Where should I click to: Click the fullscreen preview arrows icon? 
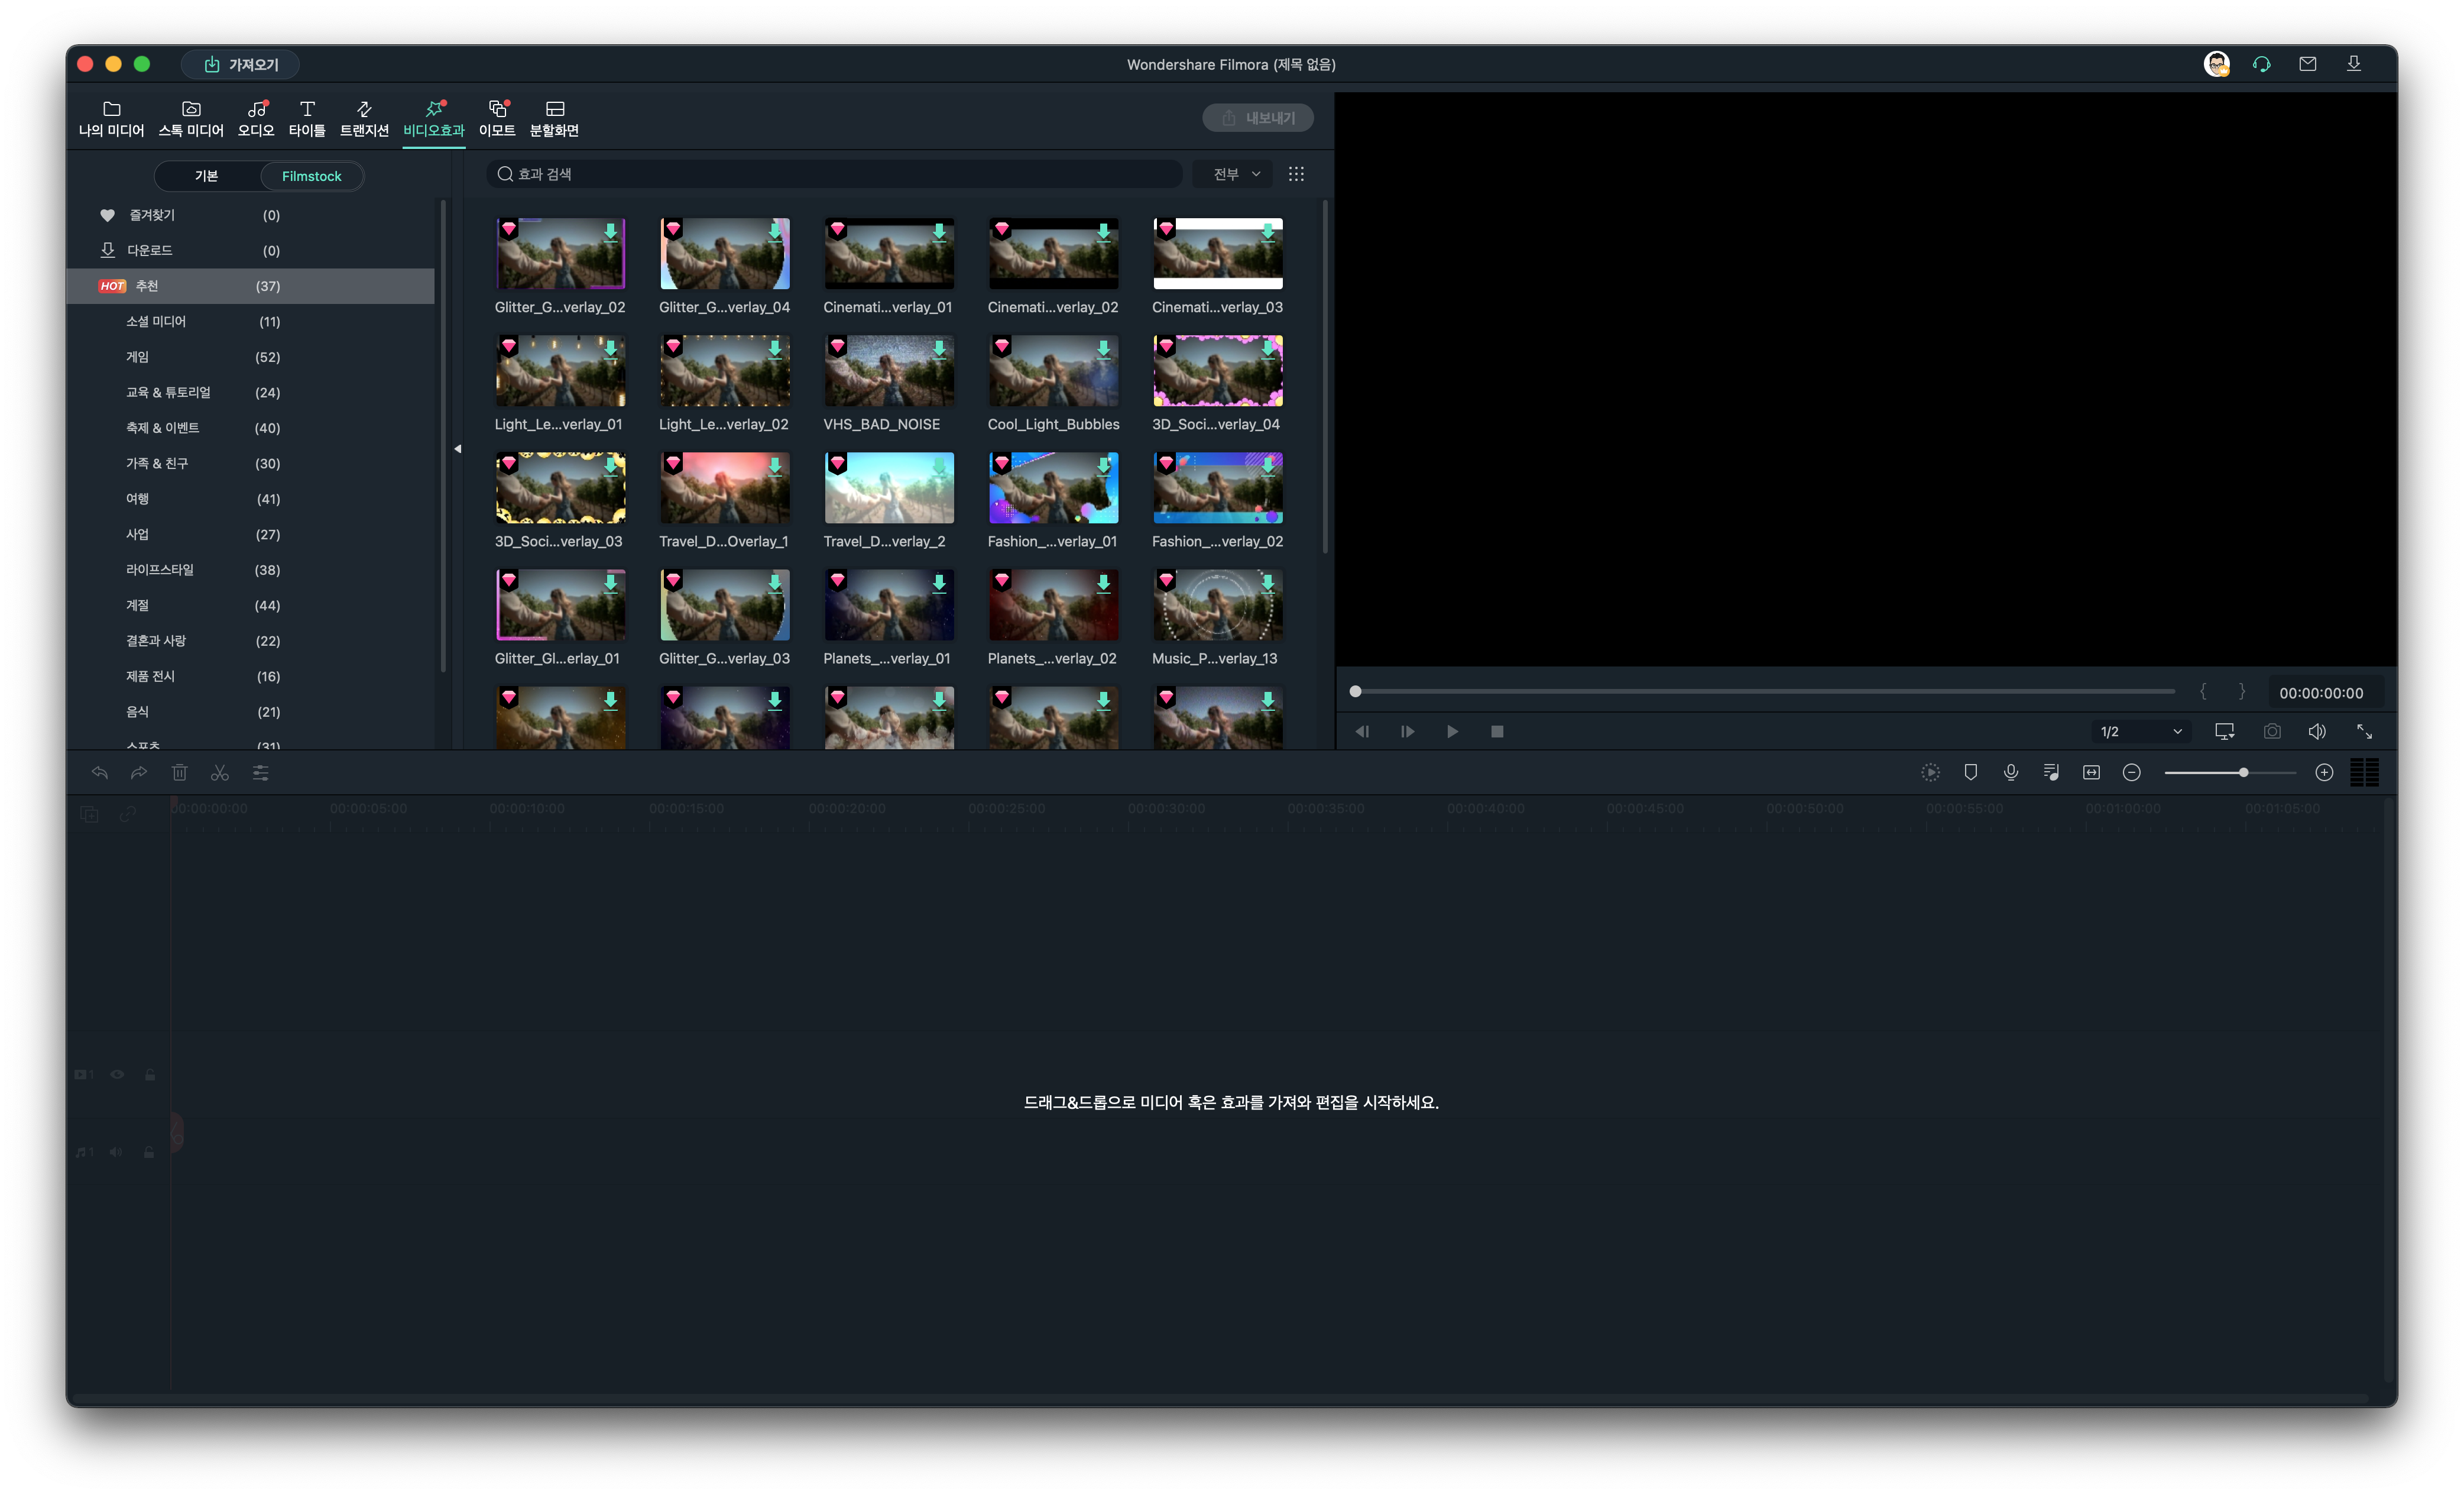tap(2364, 732)
